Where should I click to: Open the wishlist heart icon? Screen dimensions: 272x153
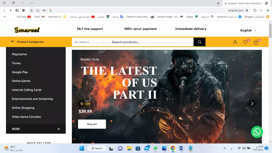(x=245, y=42)
